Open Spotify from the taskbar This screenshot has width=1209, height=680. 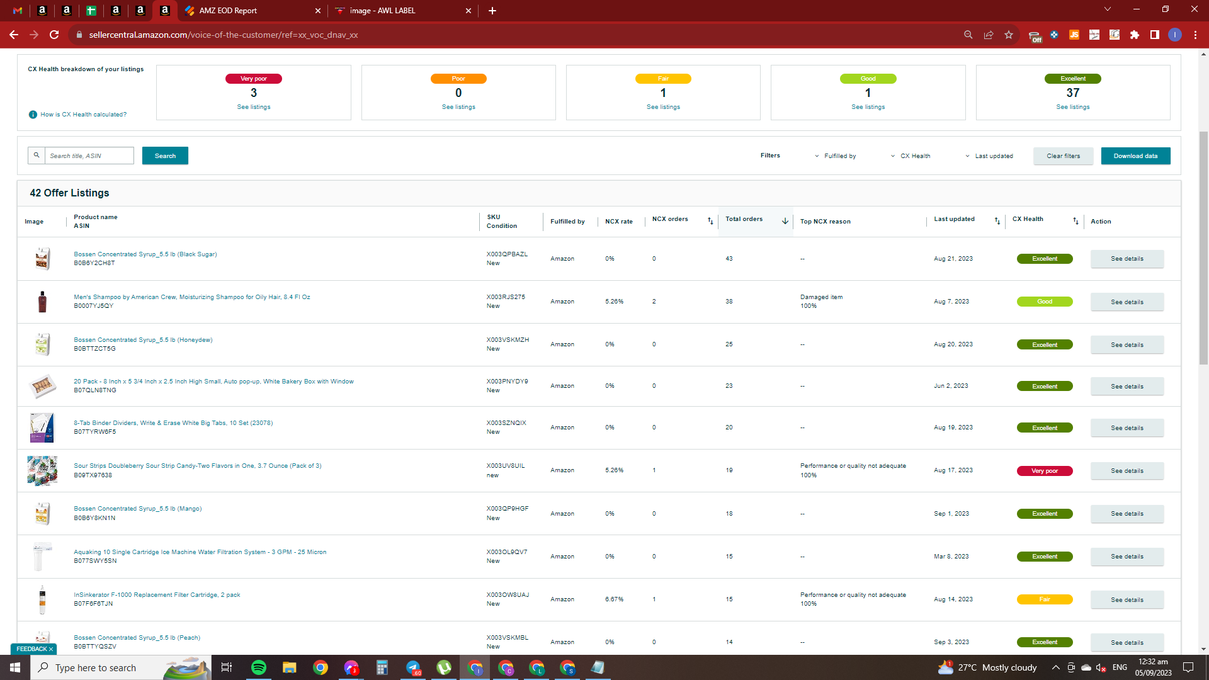click(259, 667)
